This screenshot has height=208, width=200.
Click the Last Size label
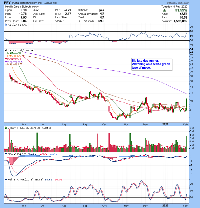[61, 17]
